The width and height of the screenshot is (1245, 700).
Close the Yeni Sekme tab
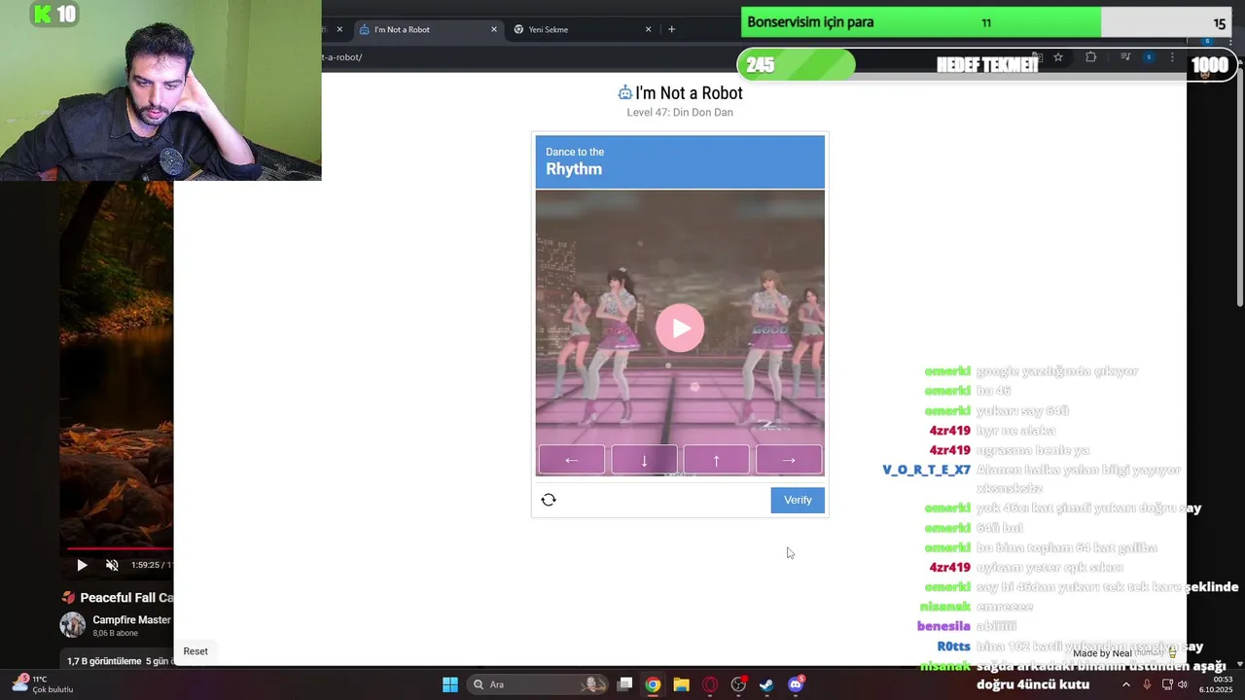[648, 29]
